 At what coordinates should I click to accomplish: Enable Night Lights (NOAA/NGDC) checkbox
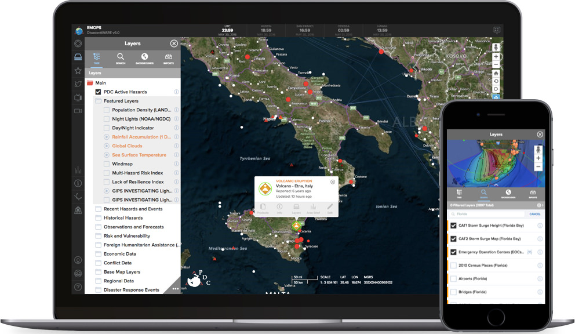[x=106, y=119]
